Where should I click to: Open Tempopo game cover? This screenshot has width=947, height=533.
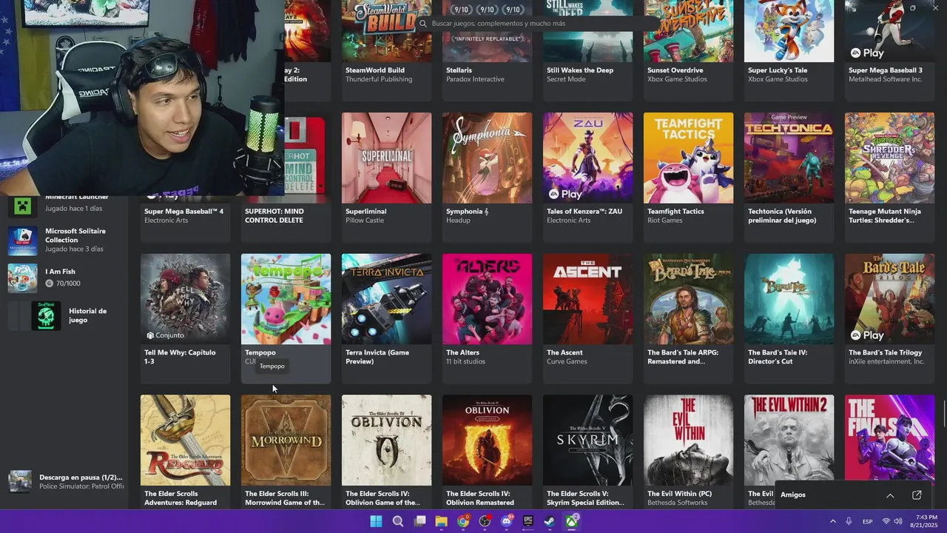click(x=286, y=299)
